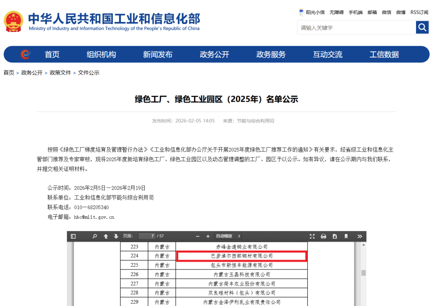This screenshot has width=432, height=306.
Task: Select 新闻发布 in main navigation
Action: pyautogui.click(x=158, y=55)
